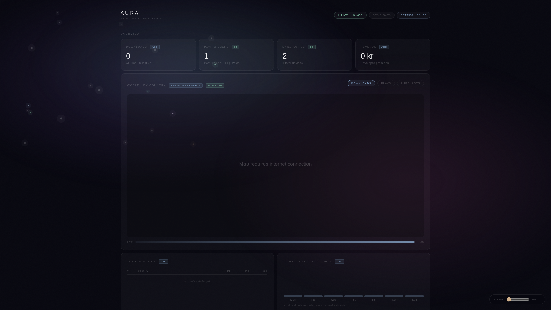Click 'All time · 0 last 7d' text
The width and height of the screenshot is (551, 310).
139,63
